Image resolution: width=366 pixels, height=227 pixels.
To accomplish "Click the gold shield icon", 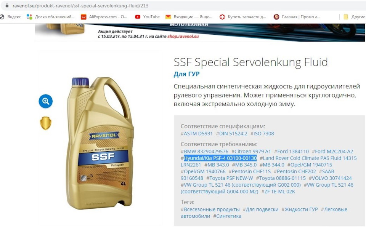I will pyautogui.click(x=45, y=123).
